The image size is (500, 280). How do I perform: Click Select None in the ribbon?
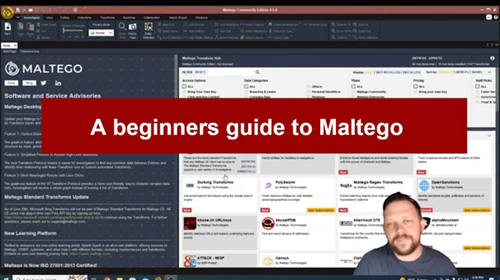click(167, 31)
